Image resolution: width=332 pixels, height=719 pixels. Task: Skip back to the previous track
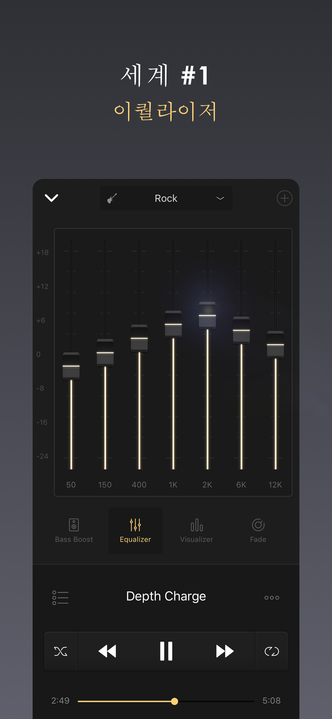click(x=107, y=651)
